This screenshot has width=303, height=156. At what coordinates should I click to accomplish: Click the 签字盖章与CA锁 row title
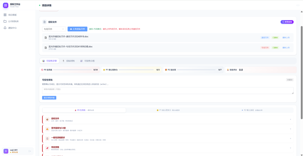tap(58, 128)
